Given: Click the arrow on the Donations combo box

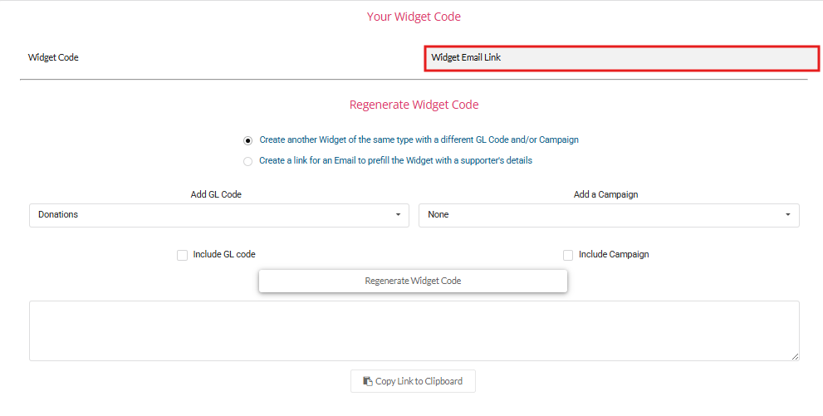Looking at the screenshot, I should [398, 214].
